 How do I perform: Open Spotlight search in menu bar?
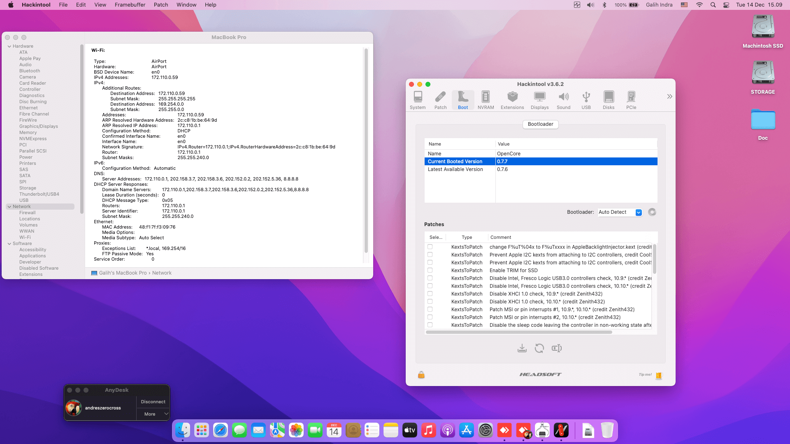[x=713, y=5]
